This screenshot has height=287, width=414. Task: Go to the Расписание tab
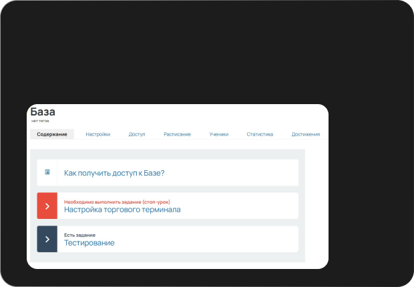click(x=177, y=134)
